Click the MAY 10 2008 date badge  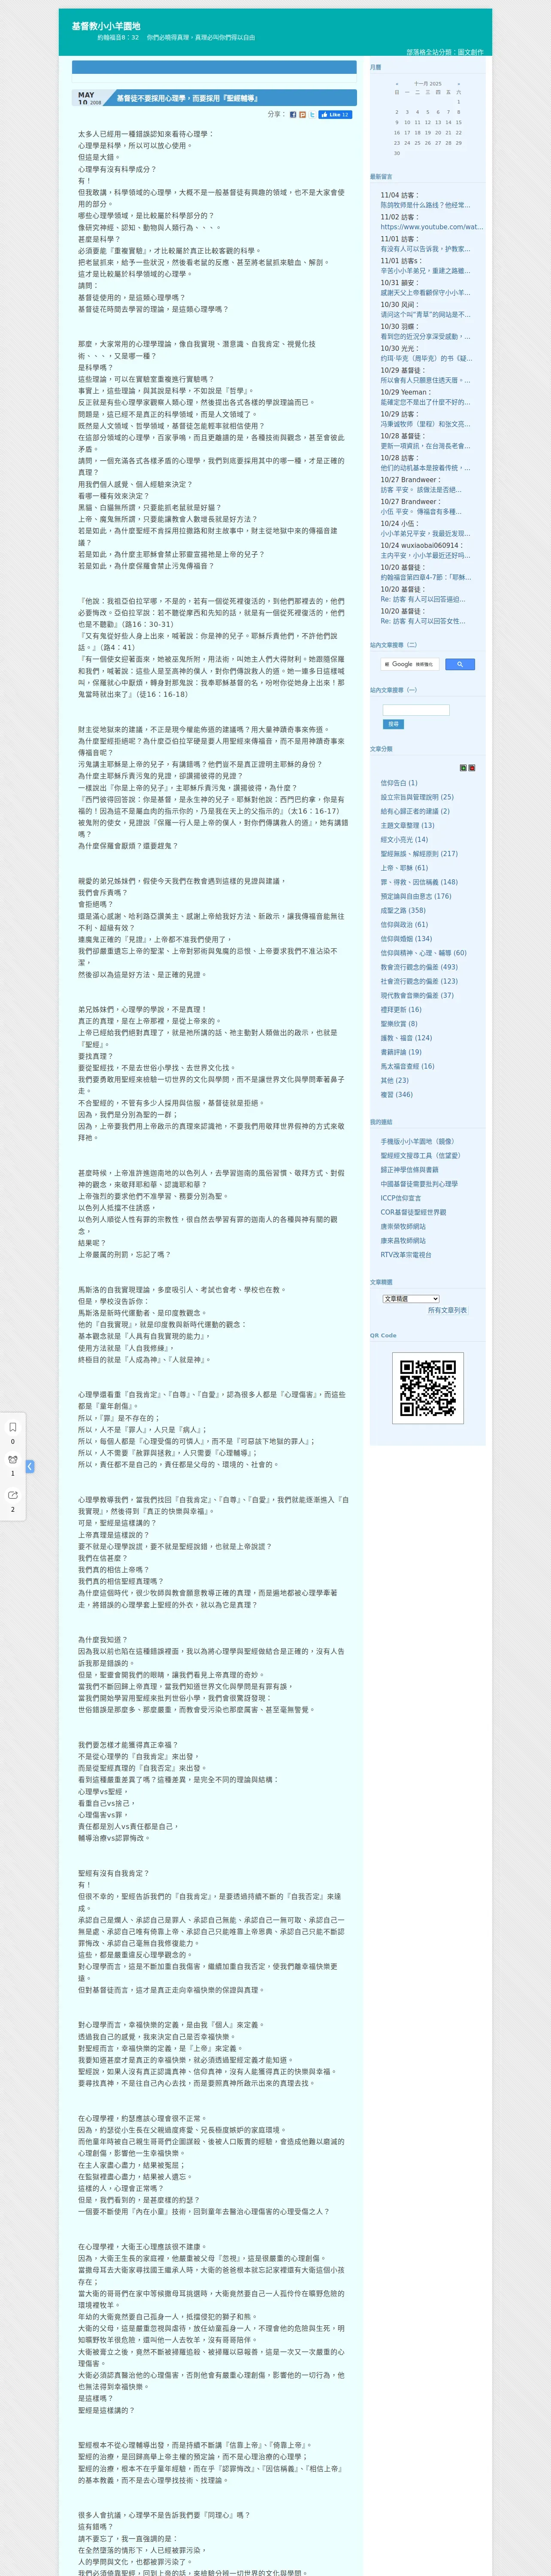[90, 98]
